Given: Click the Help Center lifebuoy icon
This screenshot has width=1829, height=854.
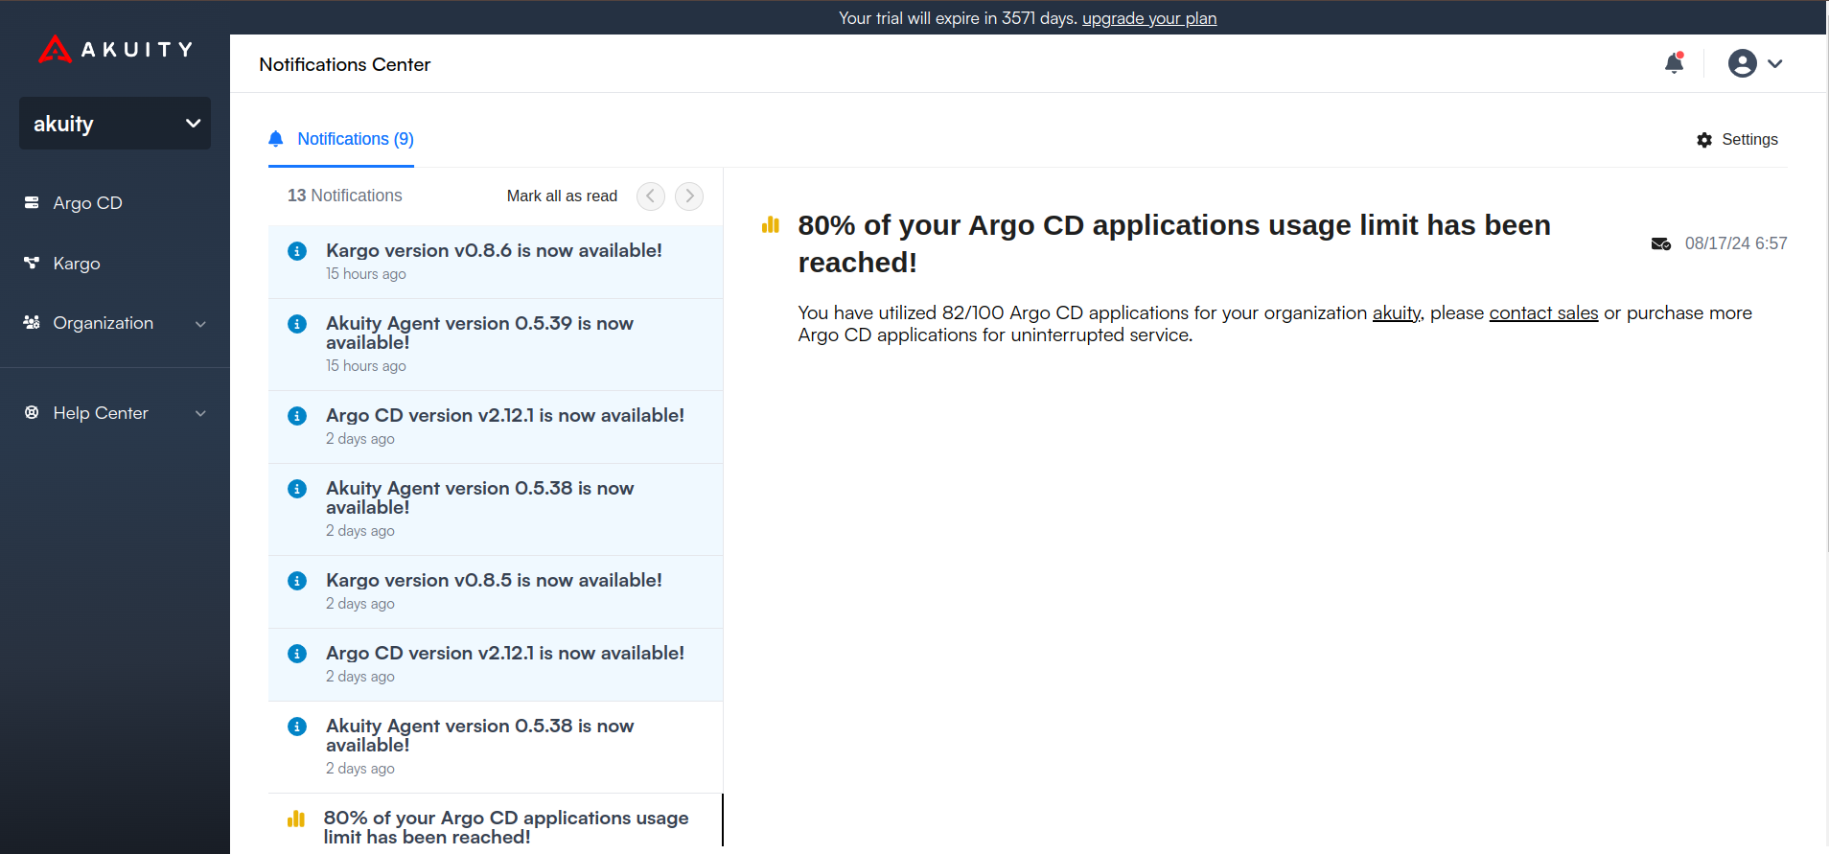Looking at the screenshot, I should (32, 412).
